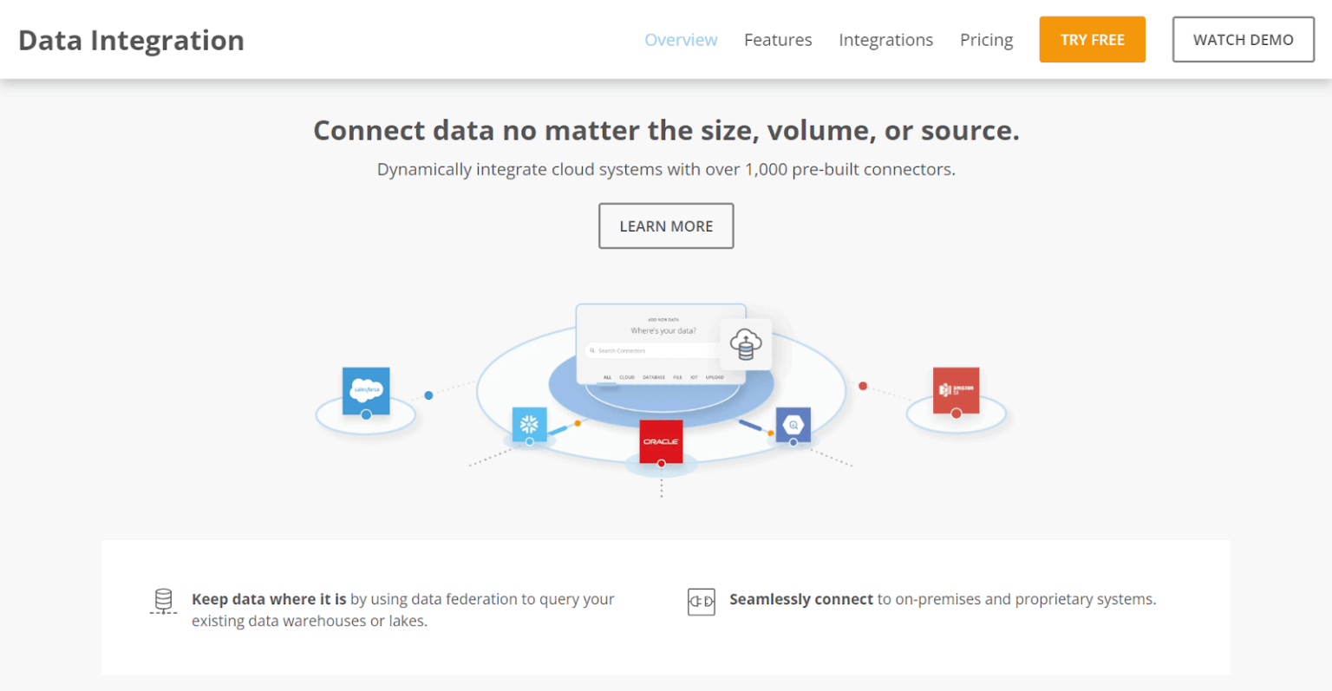Screen dimensions: 1332x691
Task: Click the cloud upload icon
Action: point(744,344)
